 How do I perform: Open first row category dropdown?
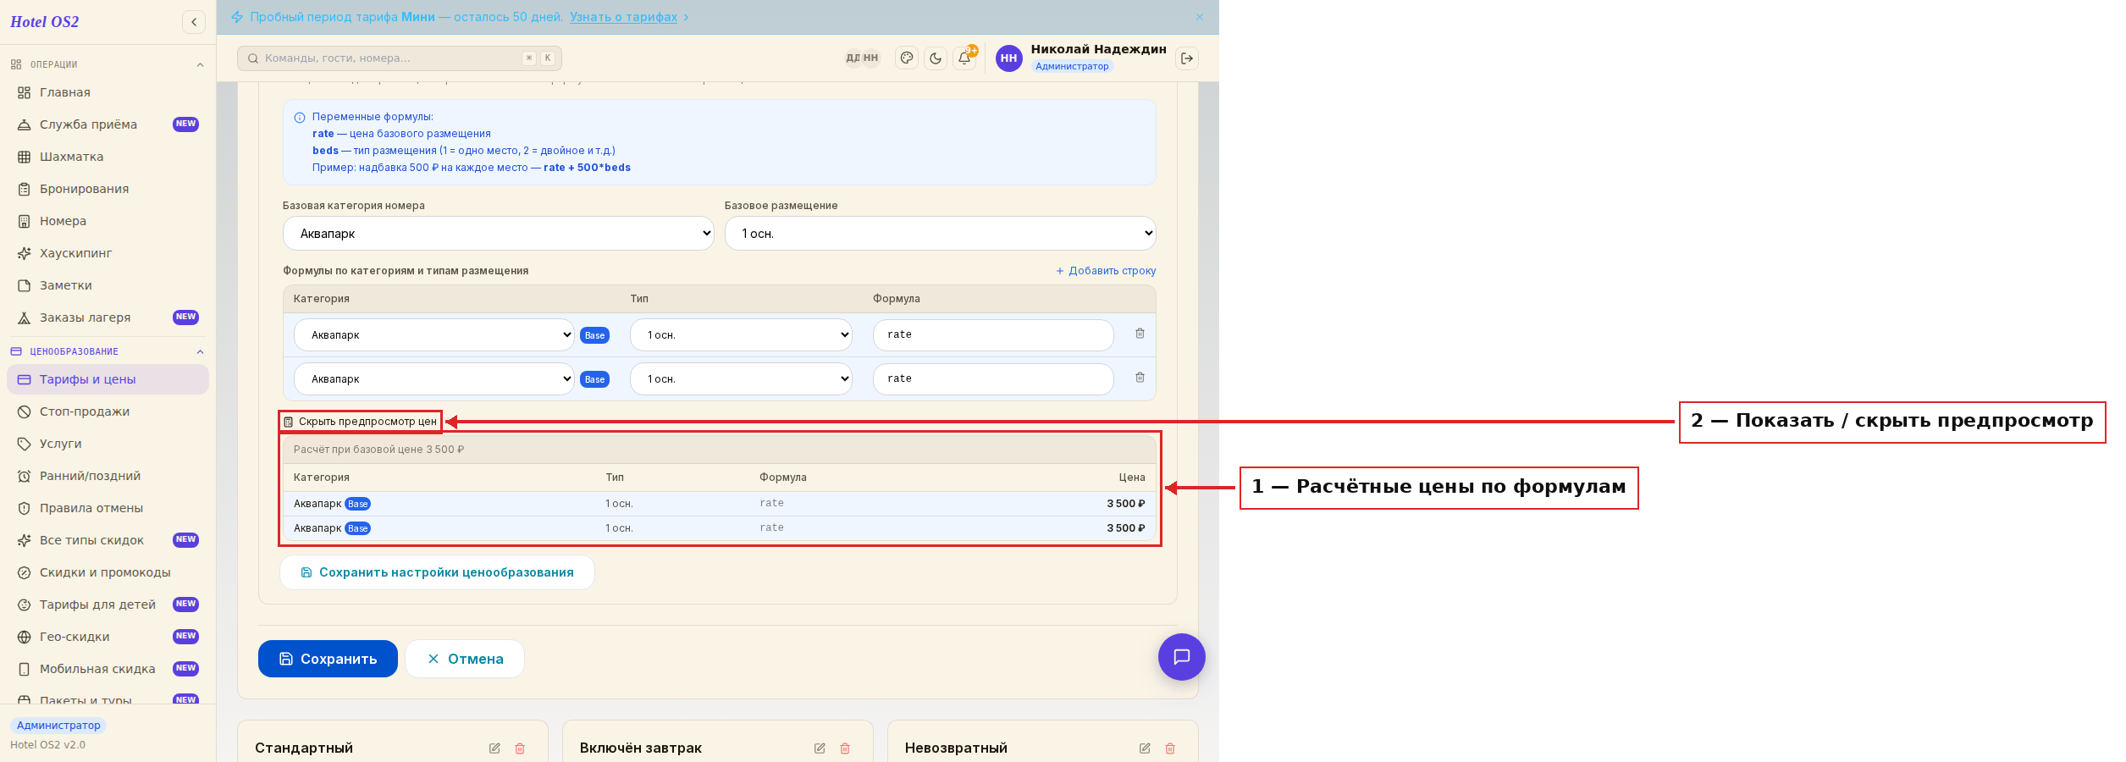click(x=434, y=335)
